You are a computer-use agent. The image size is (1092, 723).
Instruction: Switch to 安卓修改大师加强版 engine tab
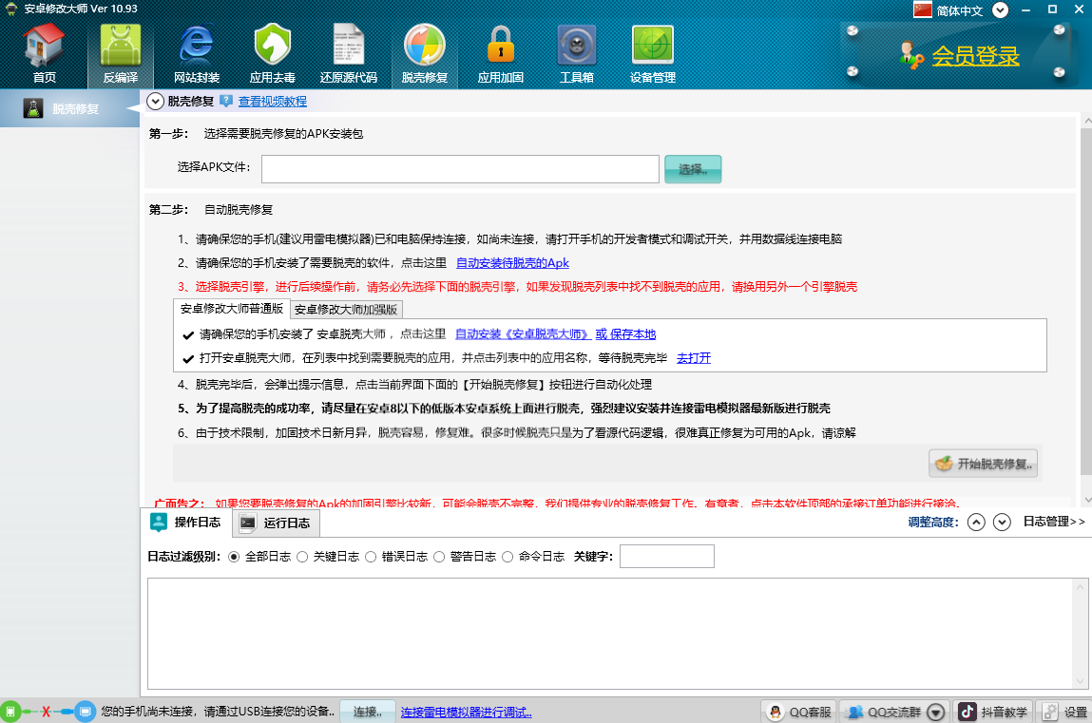tap(346, 309)
